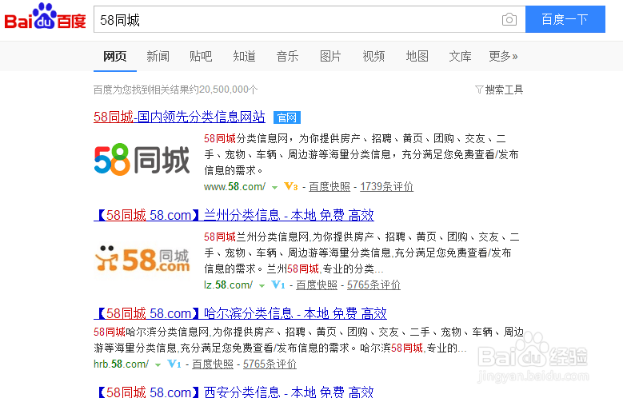623x398 pixels.
Task: Switch to the 知道 tab
Action: 245,57
